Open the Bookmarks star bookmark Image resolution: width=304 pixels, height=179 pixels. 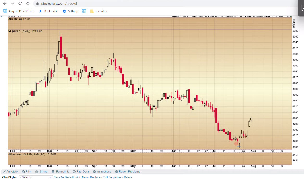(48, 11)
